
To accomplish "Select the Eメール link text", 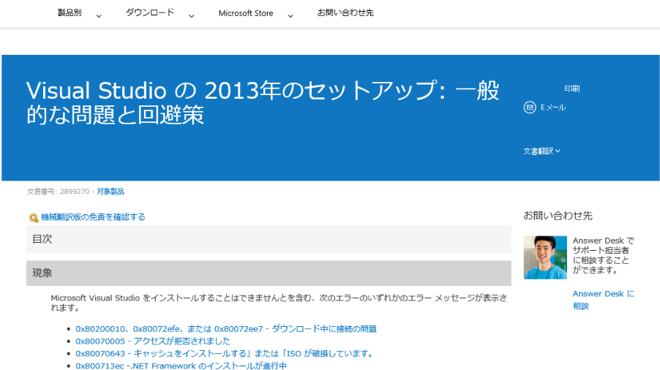I will 553,107.
